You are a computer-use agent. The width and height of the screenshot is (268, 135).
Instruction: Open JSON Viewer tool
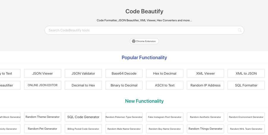pyautogui.click(x=42, y=73)
